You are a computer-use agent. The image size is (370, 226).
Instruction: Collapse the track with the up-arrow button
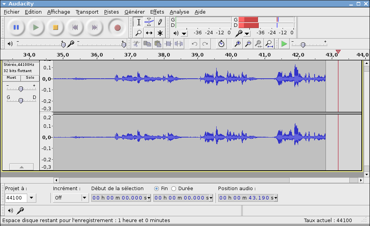pos(21,167)
